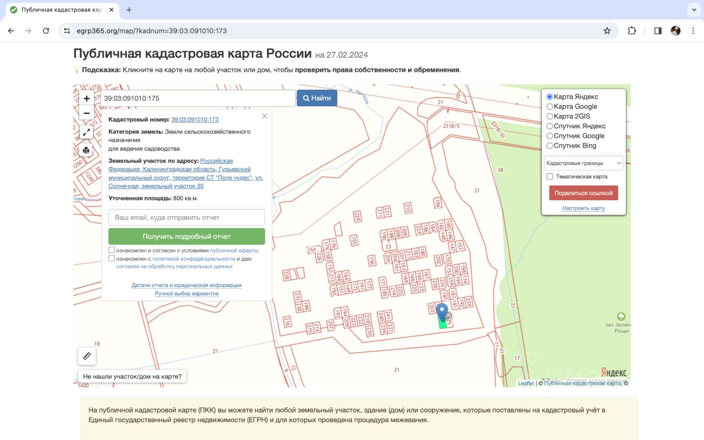
Task: Select Спутник Google satellite layer
Action: (549, 136)
